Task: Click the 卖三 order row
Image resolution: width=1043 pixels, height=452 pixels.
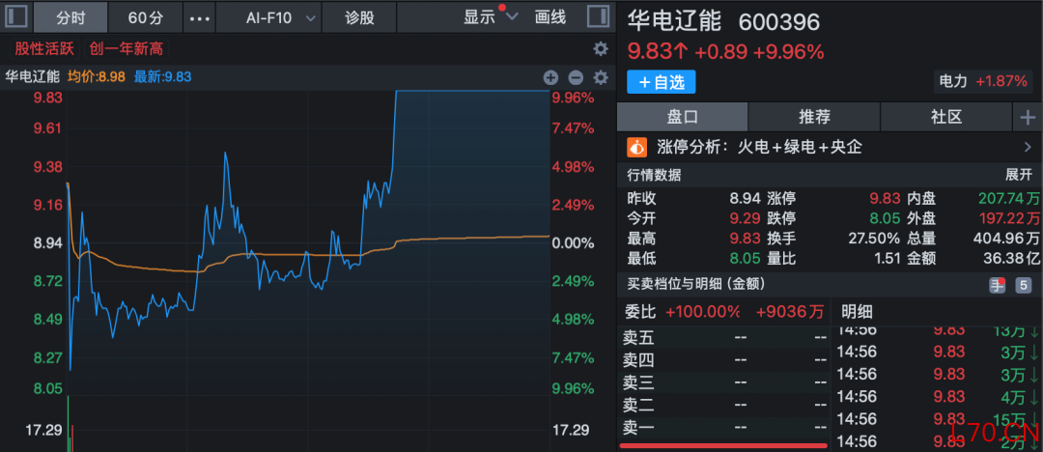Action: [x=723, y=382]
